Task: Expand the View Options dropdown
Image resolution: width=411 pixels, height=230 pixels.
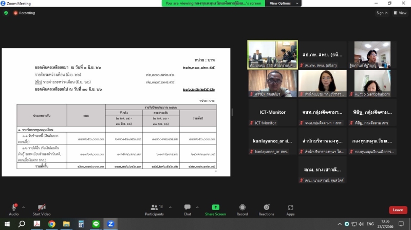Action: [283, 4]
